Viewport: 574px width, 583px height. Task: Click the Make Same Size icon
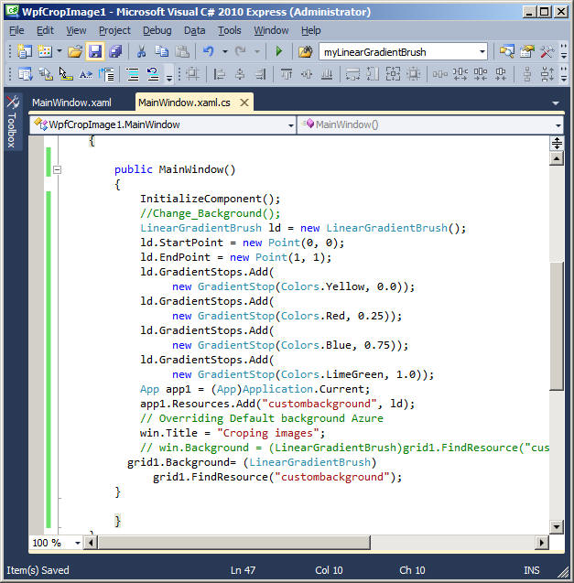393,74
